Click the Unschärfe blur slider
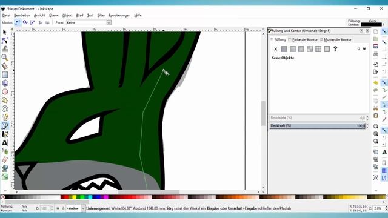This screenshot has height=218, width=388. point(318,118)
